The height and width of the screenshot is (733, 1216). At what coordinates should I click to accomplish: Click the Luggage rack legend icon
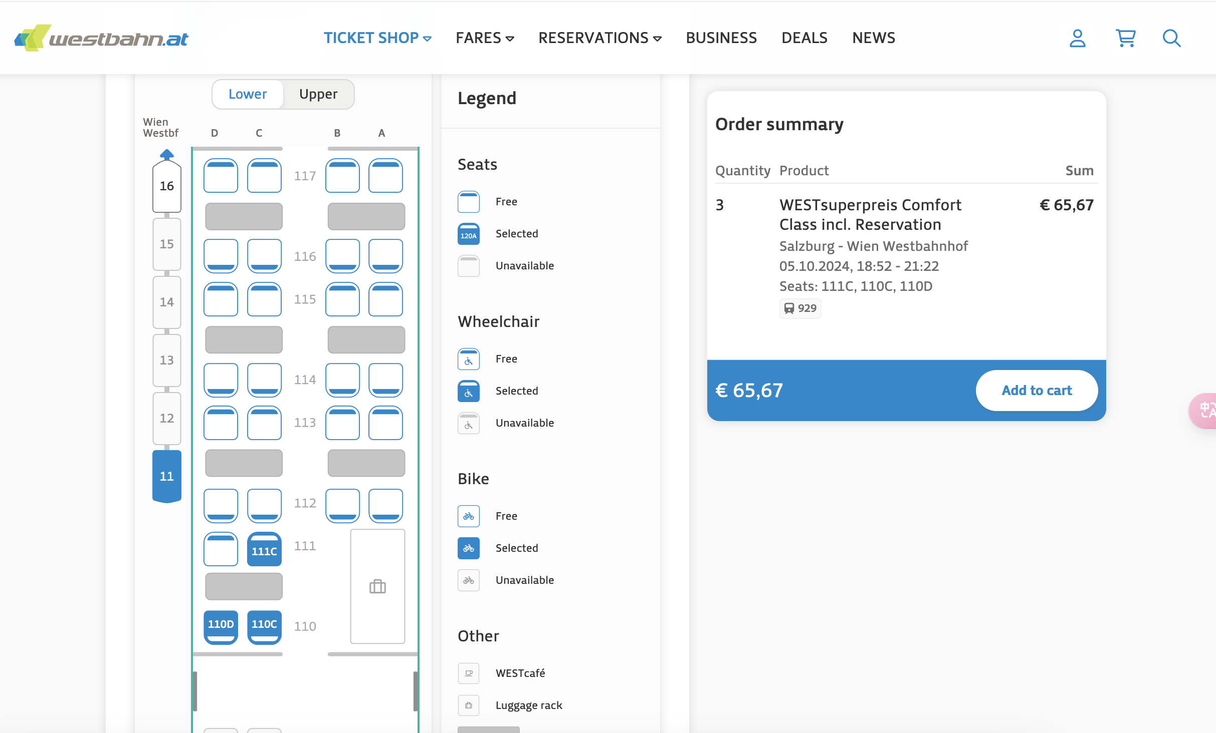coord(468,705)
